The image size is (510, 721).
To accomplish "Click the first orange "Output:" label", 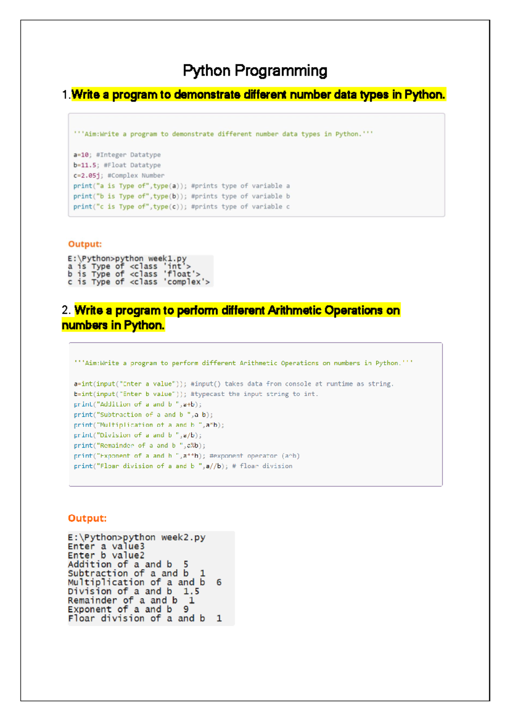I will click(85, 244).
